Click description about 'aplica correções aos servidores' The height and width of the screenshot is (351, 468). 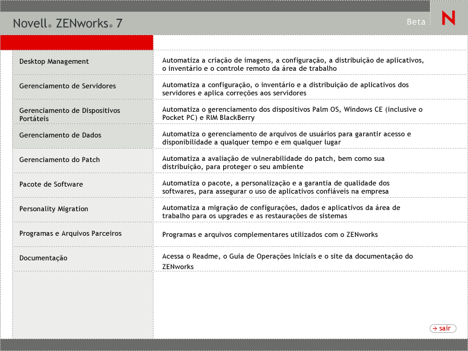tap(285, 89)
